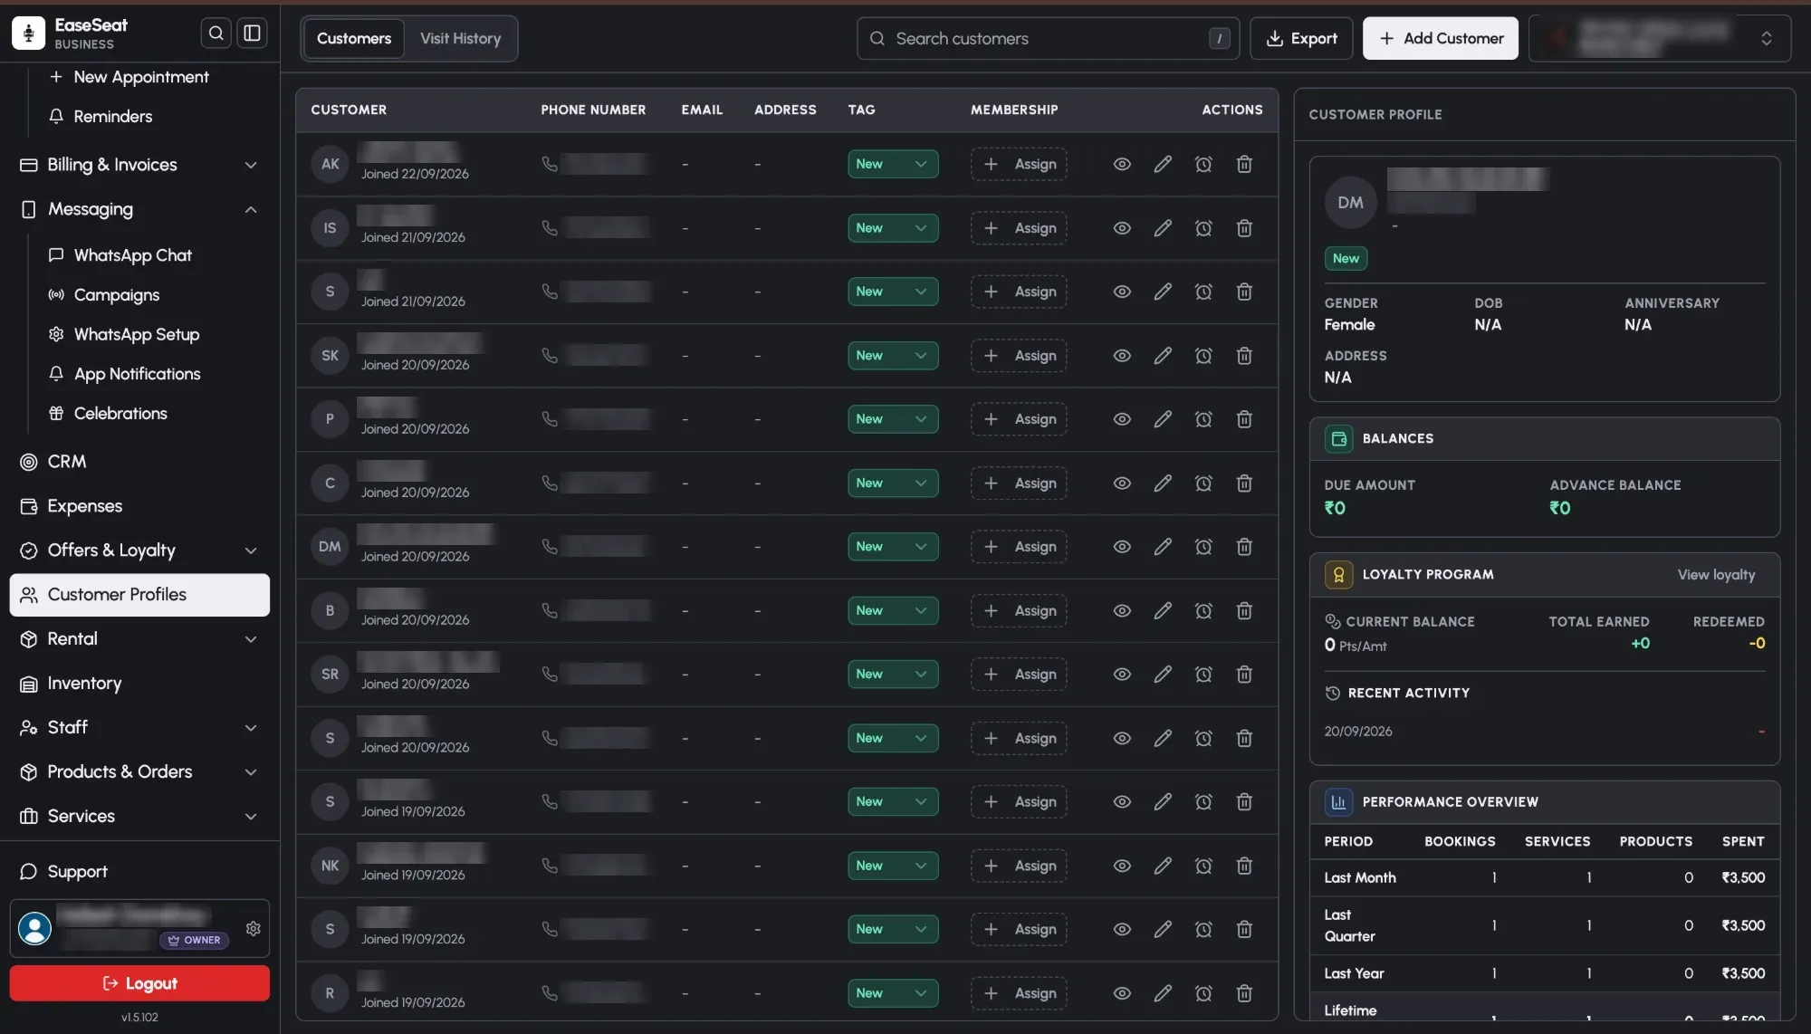This screenshot has width=1811, height=1034.
Task: Delete the IS customer row
Action: (x=1244, y=228)
